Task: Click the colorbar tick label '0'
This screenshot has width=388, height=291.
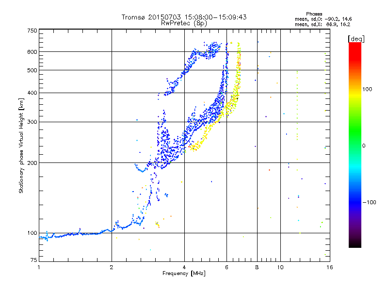Action: [x=363, y=146]
